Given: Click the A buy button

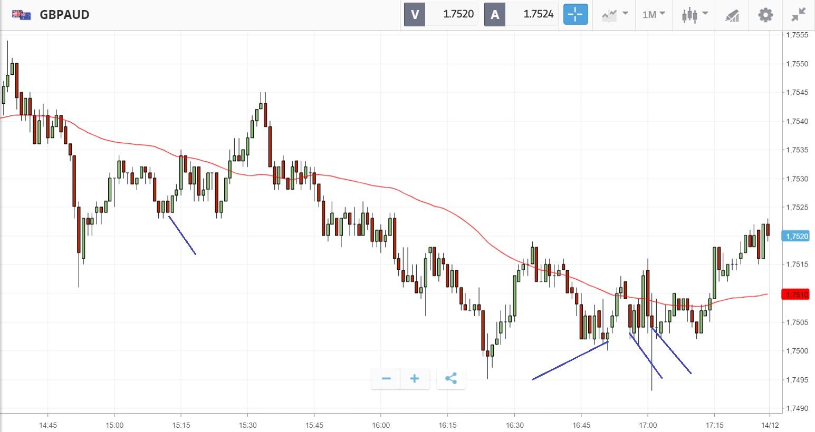Looking at the screenshot, I should [x=495, y=14].
